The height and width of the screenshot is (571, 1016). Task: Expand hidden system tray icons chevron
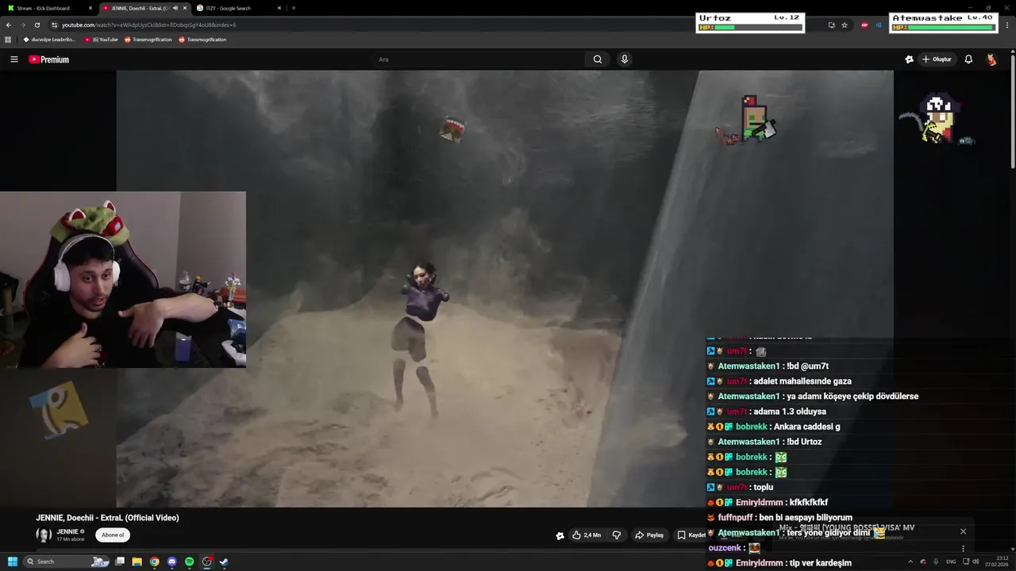(x=910, y=561)
